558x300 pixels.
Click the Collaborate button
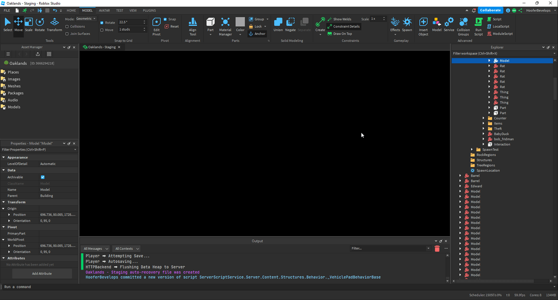pyautogui.click(x=490, y=10)
